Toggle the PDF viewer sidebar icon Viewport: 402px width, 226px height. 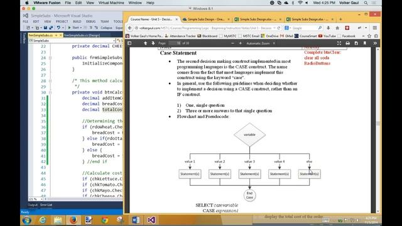(129, 43)
